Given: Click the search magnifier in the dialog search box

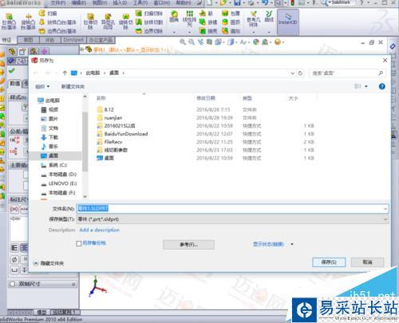Looking at the screenshot, I should [x=381, y=73].
